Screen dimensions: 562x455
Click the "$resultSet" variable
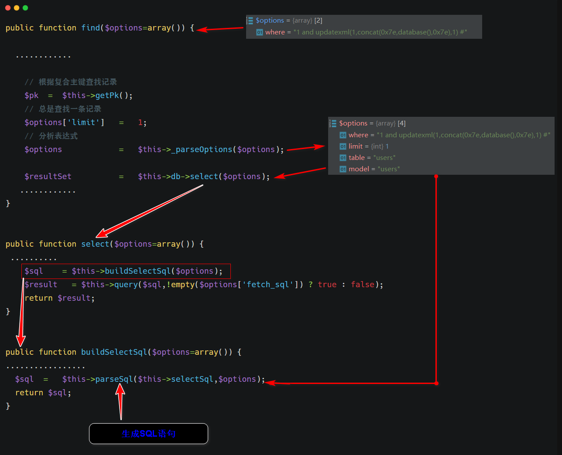[x=48, y=177]
